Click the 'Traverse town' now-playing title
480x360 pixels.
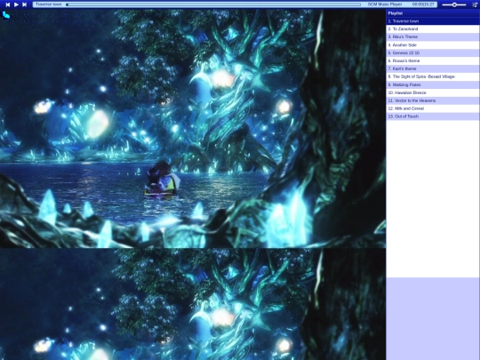[x=48, y=4]
